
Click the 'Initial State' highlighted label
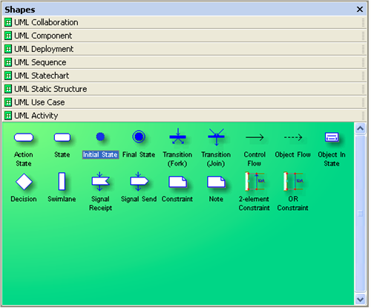[100, 154]
